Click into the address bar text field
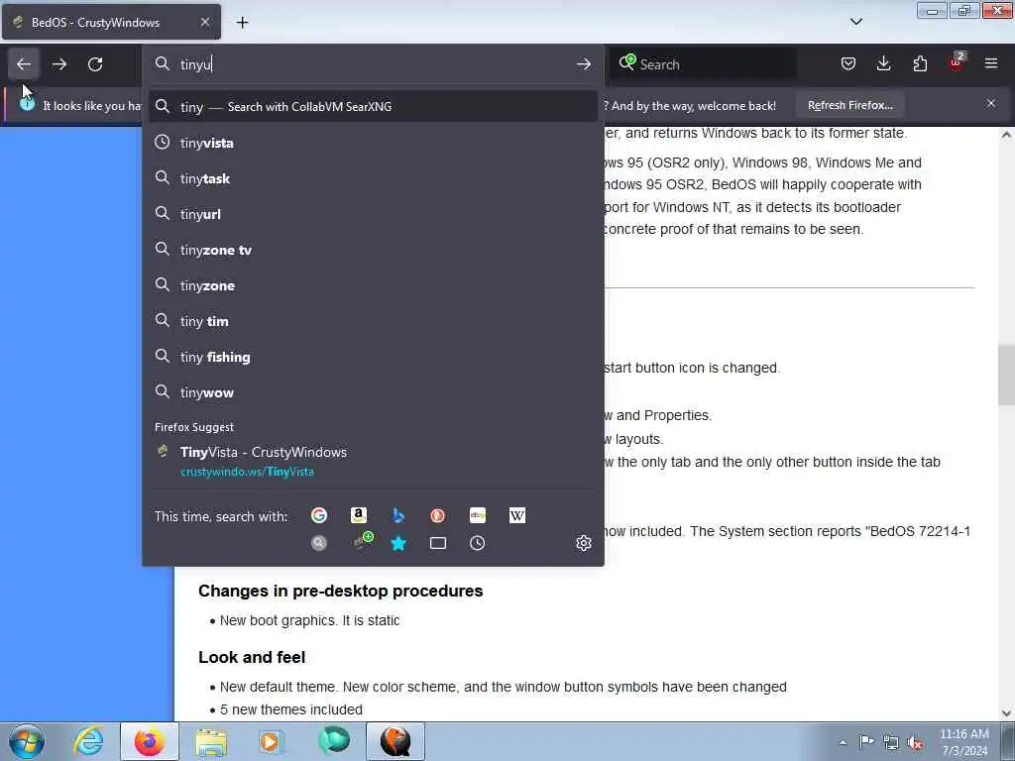The height and width of the screenshot is (761, 1015). pyautogui.click(x=373, y=64)
